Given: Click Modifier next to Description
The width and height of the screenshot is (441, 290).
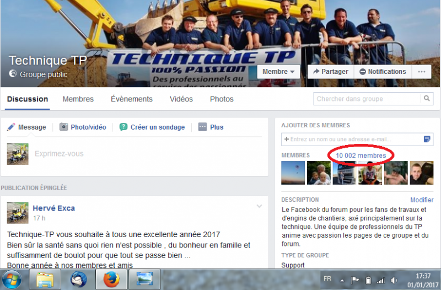Looking at the screenshot, I should 422,200.
